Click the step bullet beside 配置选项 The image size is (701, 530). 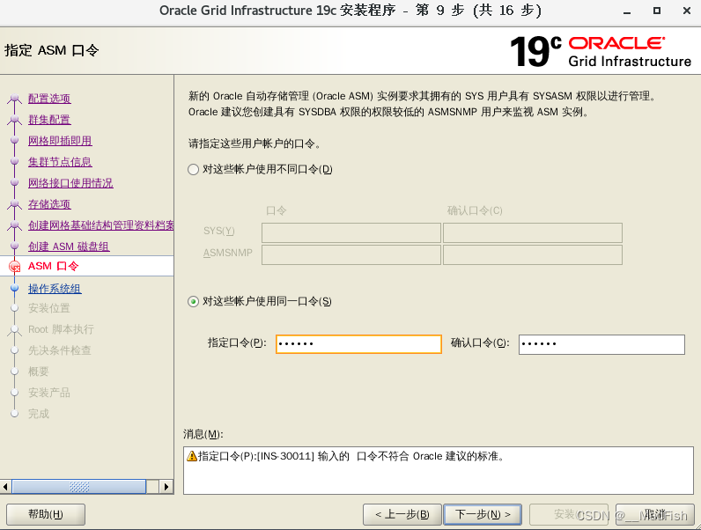tap(15, 98)
